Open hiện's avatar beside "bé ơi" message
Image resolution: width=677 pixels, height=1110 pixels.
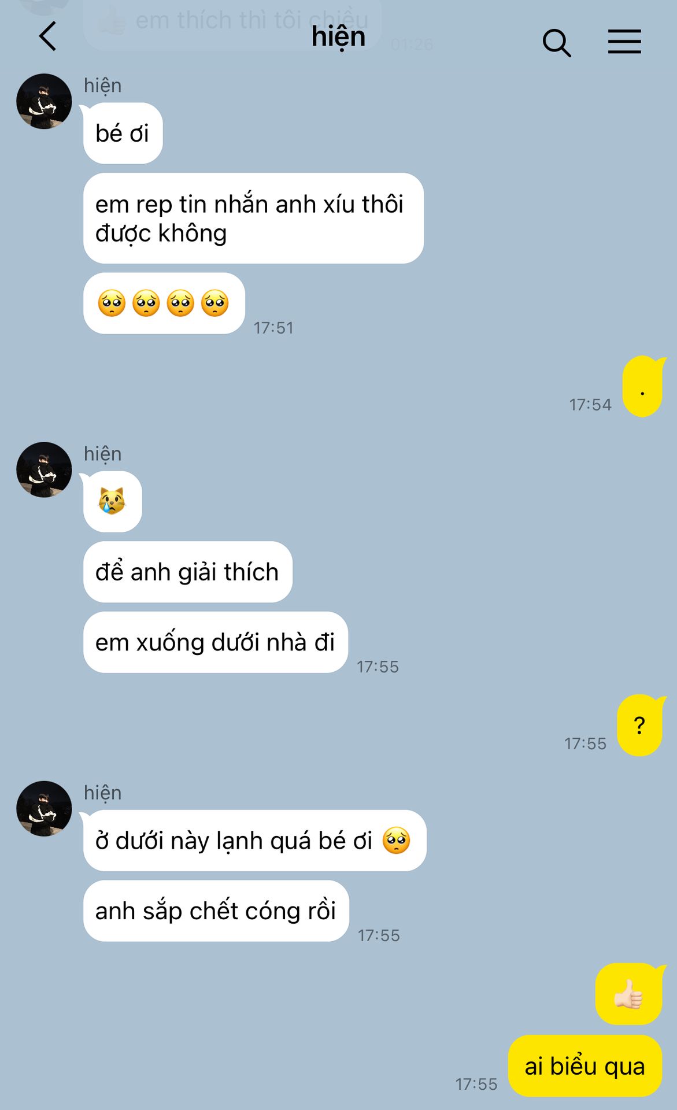click(44, 101)
